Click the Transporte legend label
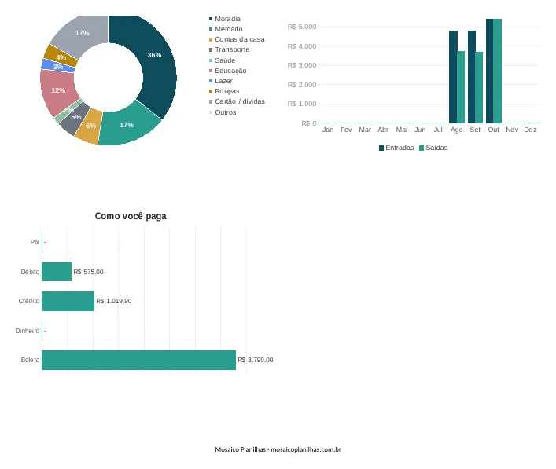Viewport: 556px width, 469px height. point(232,49)
